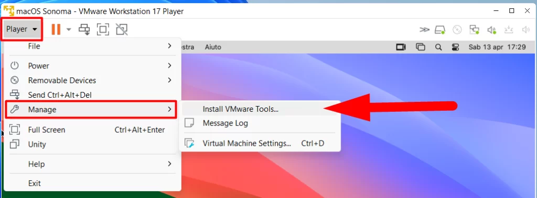
Task: Click the overlapping-windows icon in the macOS menu bar
Action: pyautogui.click(x=420, y=47)
